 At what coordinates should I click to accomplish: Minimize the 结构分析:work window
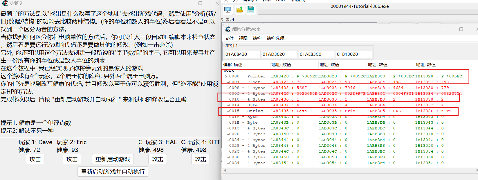444,29
